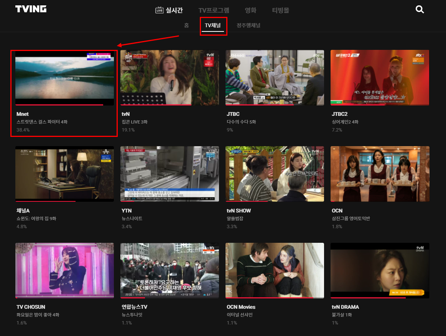This screenshot has height=336, width=446.
Task: Switch to the 정주행채널 sub-tab
Action: coord(249,25)
